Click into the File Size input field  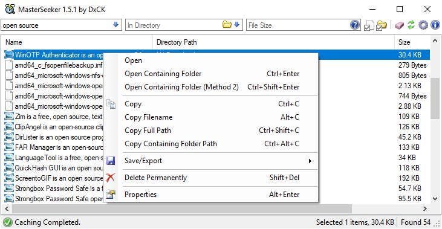pos(298,25)
